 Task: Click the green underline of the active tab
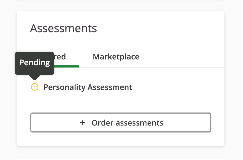pyautogui.click(x=67, y=66)
